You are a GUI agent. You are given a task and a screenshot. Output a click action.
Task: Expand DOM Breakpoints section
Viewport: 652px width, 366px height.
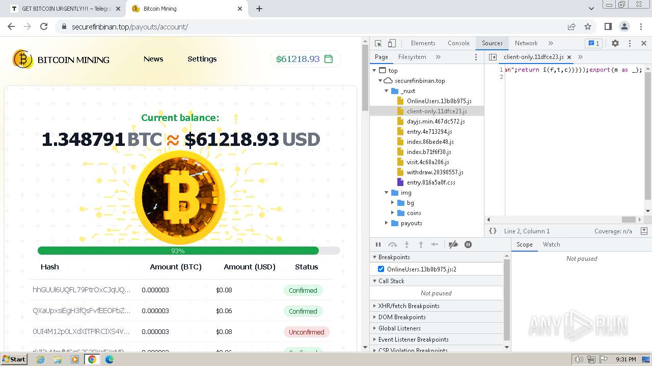click(x=437, y=317)
